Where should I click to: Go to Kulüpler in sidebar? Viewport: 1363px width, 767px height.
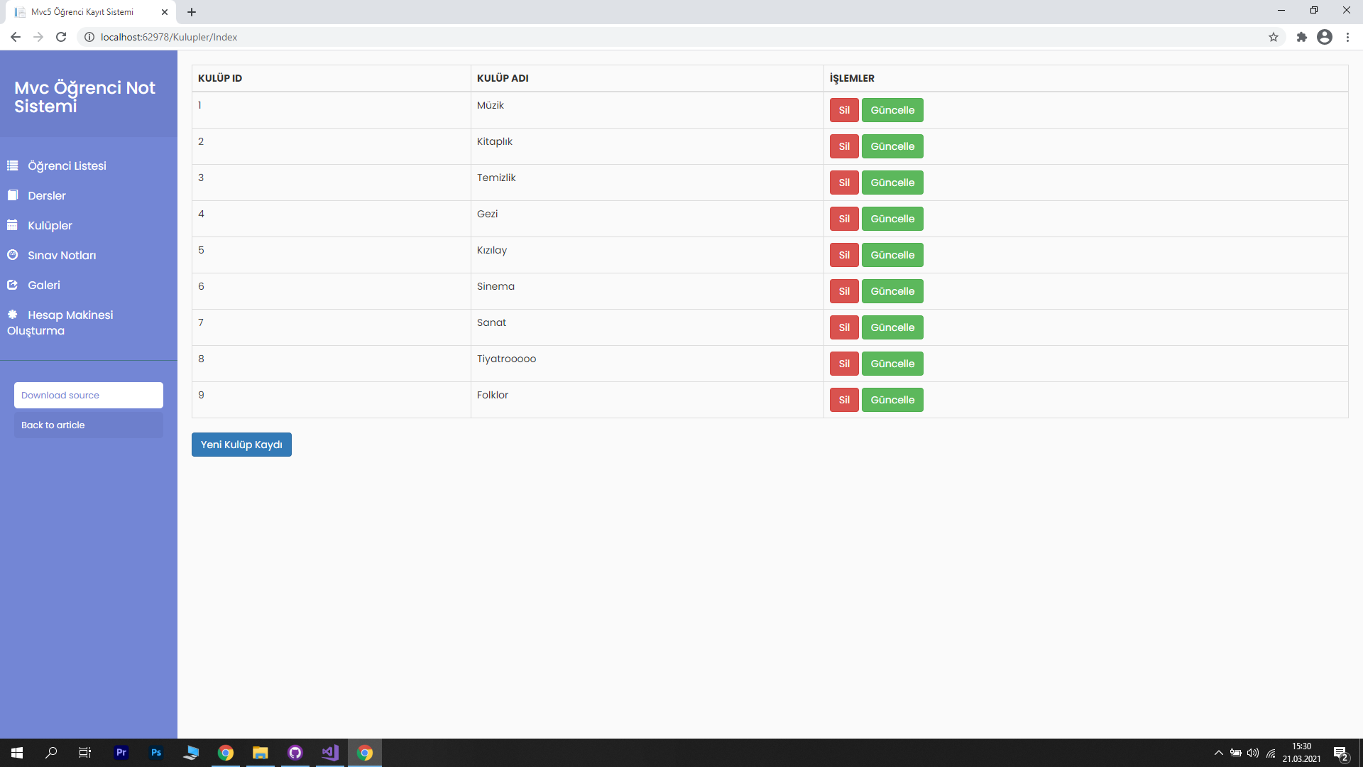50,225
